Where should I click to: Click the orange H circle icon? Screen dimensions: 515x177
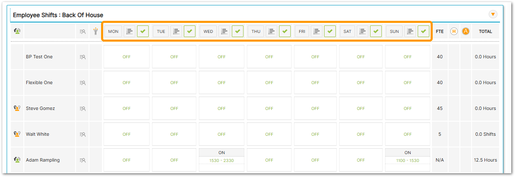click(454, 31)
